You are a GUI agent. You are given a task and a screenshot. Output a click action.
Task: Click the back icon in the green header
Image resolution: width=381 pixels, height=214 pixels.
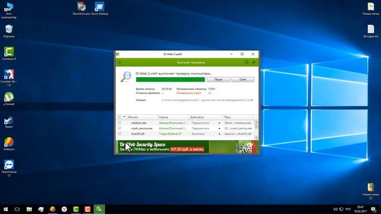[x=120, y=62]
